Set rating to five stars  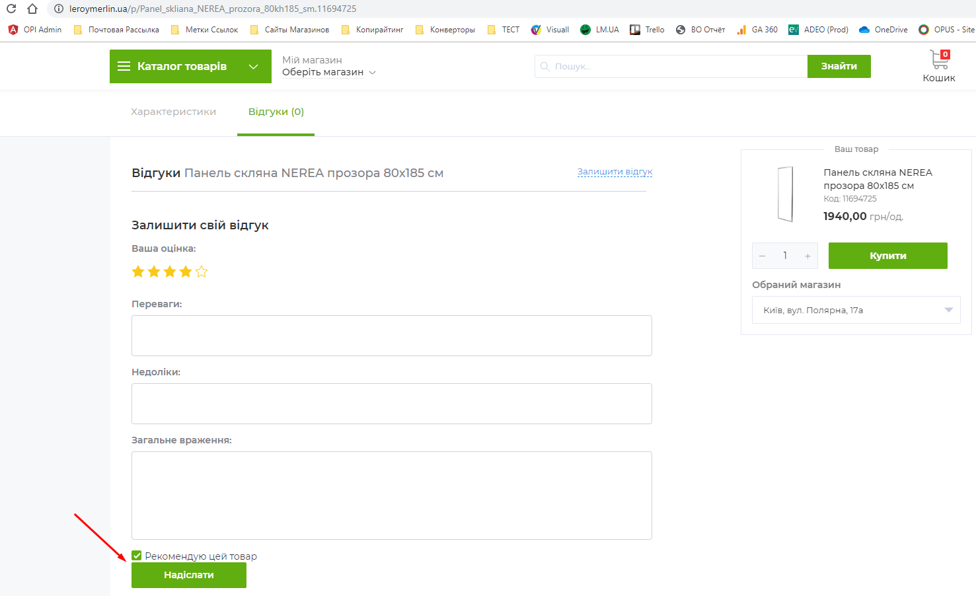click(202, 272)
